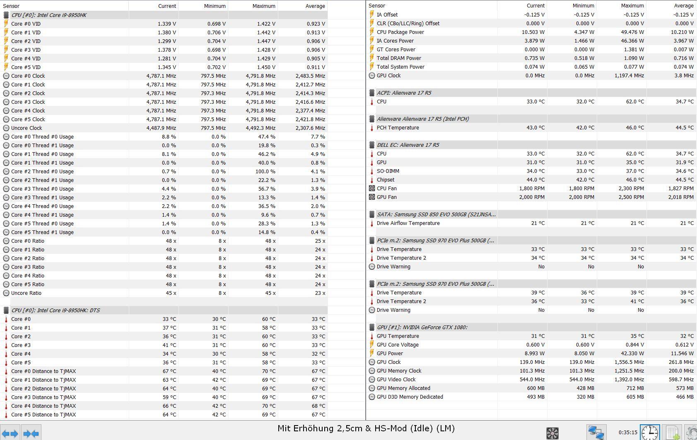Image resolution: width=697 pixels, height=440 pixels.
Task: Select the Chipset temperature row
Action: point(532,180)
